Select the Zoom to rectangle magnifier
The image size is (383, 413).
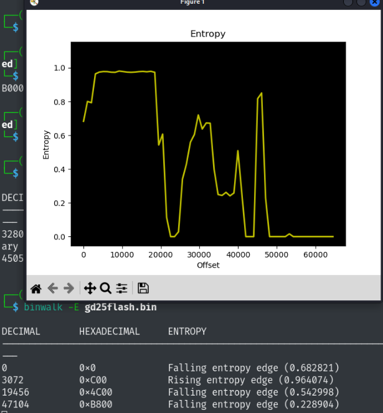tap(105, 288)
